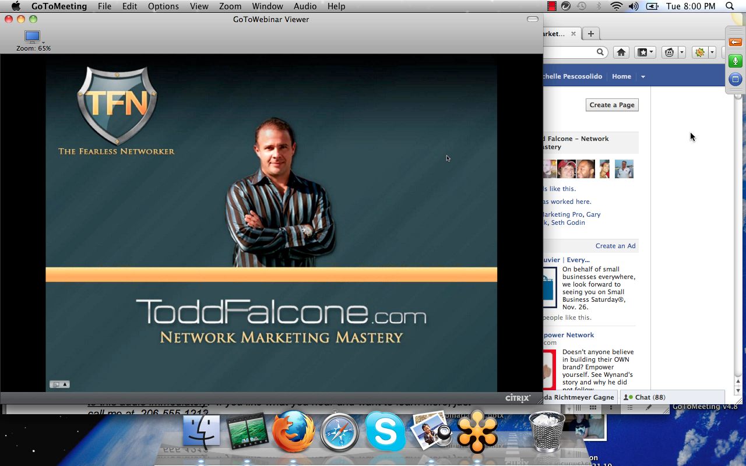
Task: Open the Help menu
Action: click(336, 6)
